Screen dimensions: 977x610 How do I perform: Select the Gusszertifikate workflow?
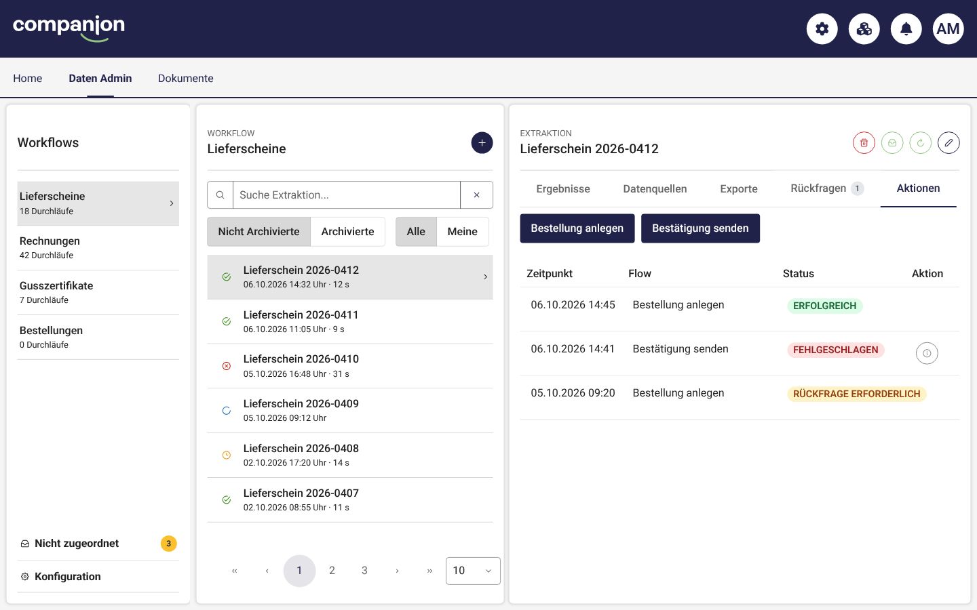(98, 293)
